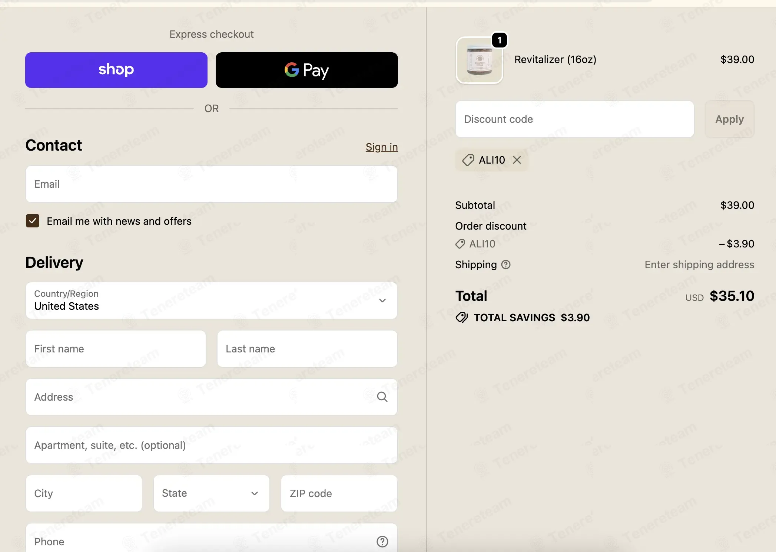Click the Last name field
This screenshot has width=776, height=552.
[x=307, y=349]
